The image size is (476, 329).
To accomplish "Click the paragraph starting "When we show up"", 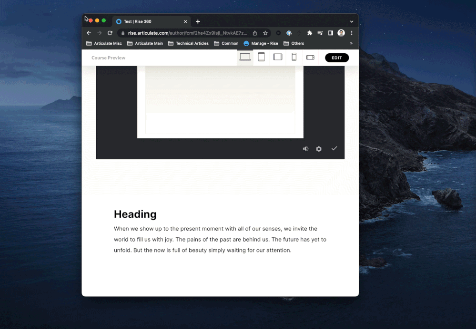I will [220, 239].
